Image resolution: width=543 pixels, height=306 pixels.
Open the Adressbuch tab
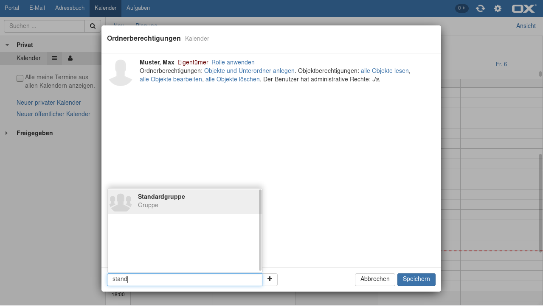(x=70, y=8)
